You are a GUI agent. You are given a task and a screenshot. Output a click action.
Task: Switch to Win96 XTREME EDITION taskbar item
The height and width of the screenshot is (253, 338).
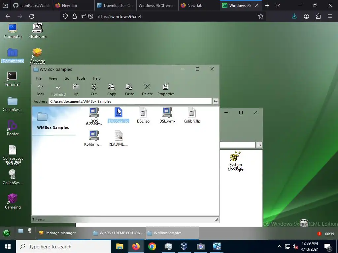tap(118, 233)
